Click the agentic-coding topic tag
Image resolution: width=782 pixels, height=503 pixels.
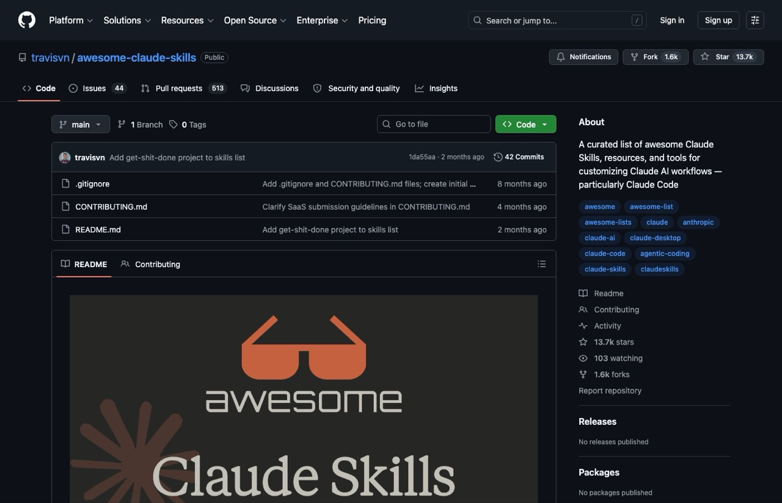pos(665,254)
